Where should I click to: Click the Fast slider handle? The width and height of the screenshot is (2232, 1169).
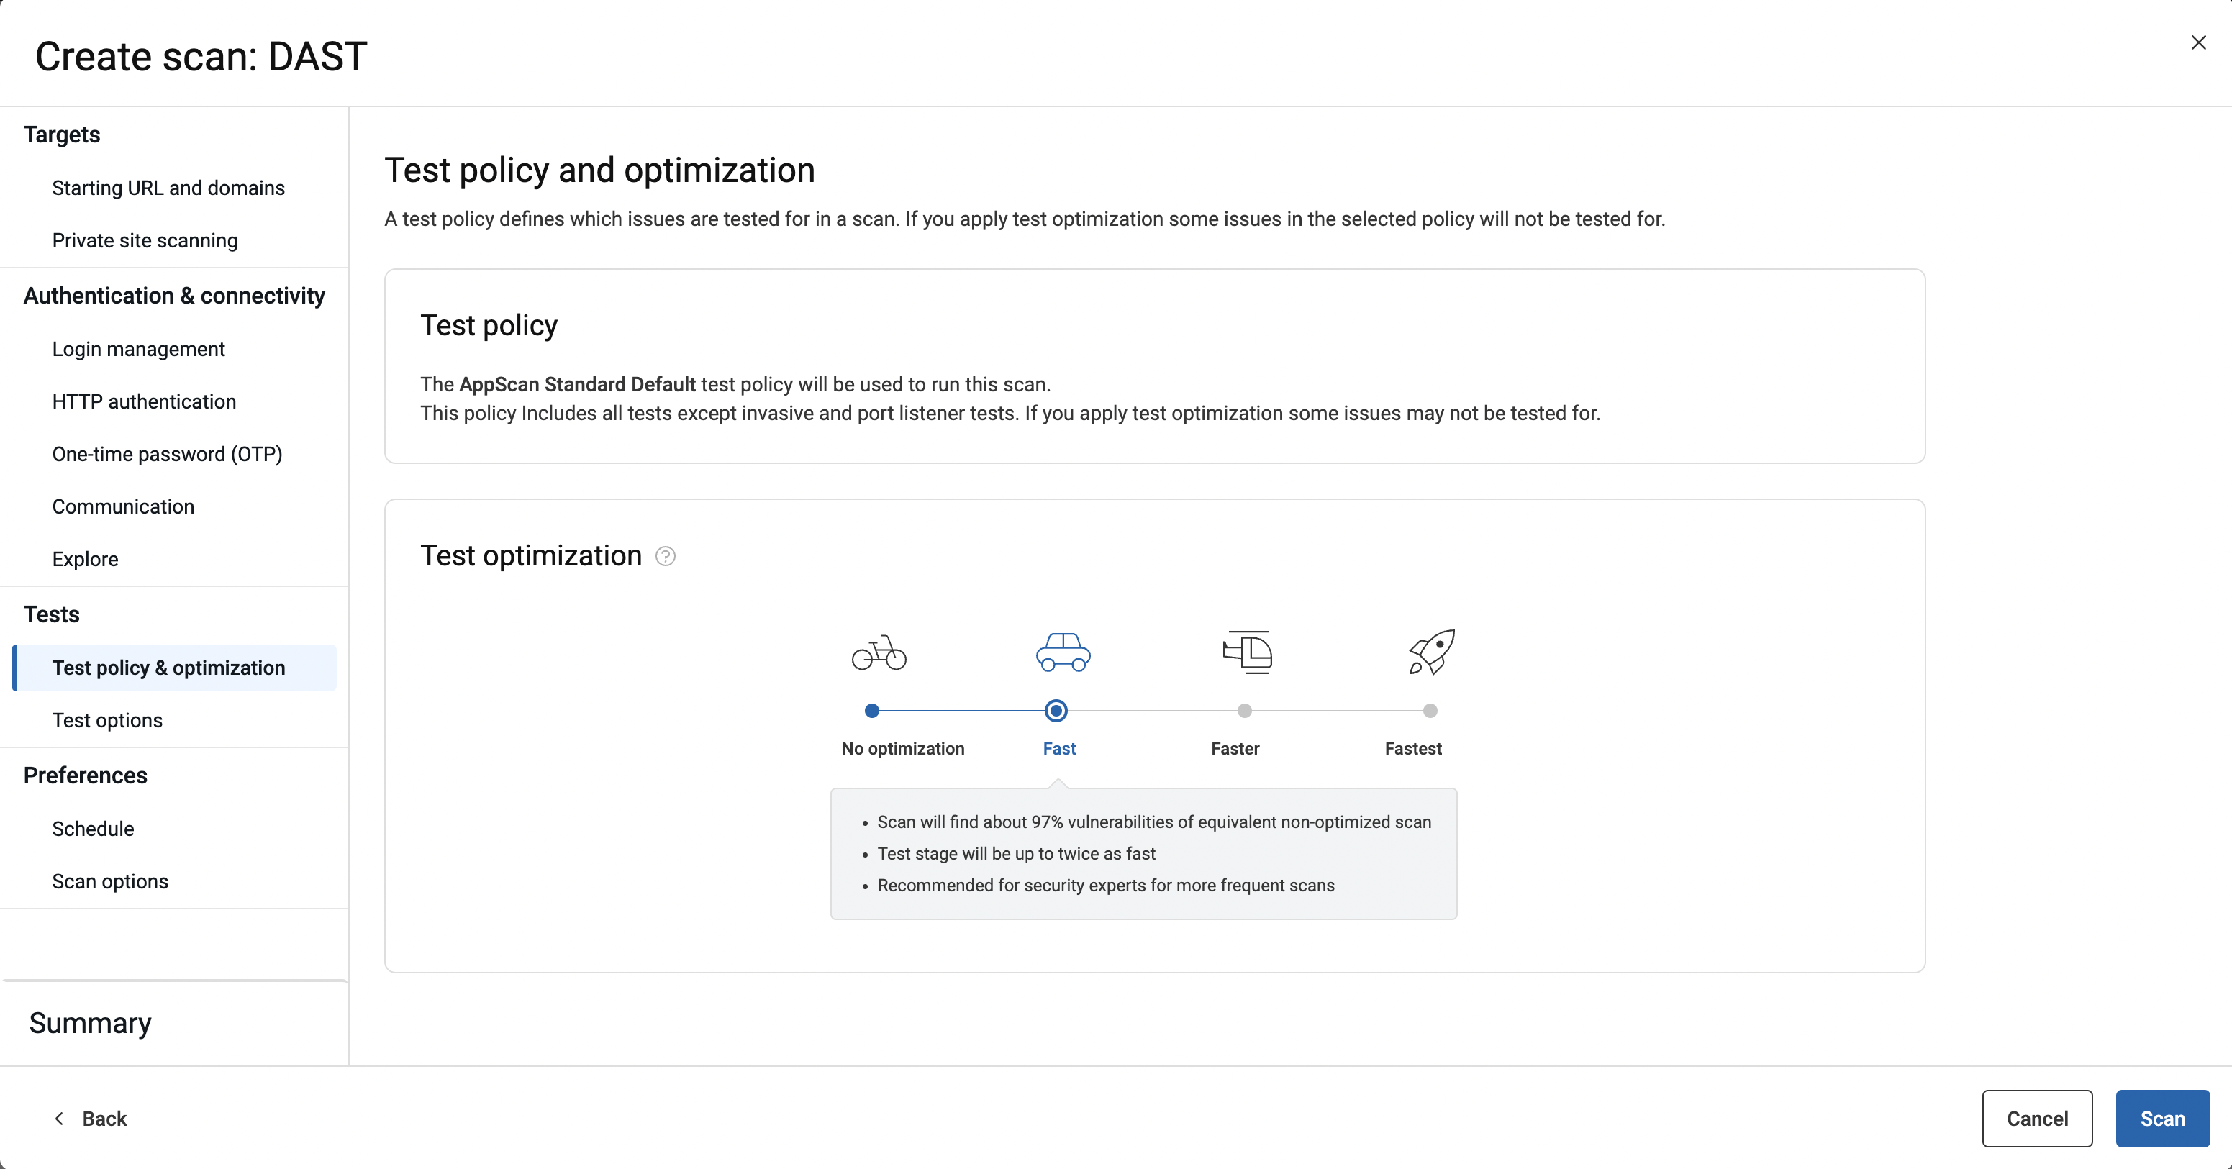1056,711
